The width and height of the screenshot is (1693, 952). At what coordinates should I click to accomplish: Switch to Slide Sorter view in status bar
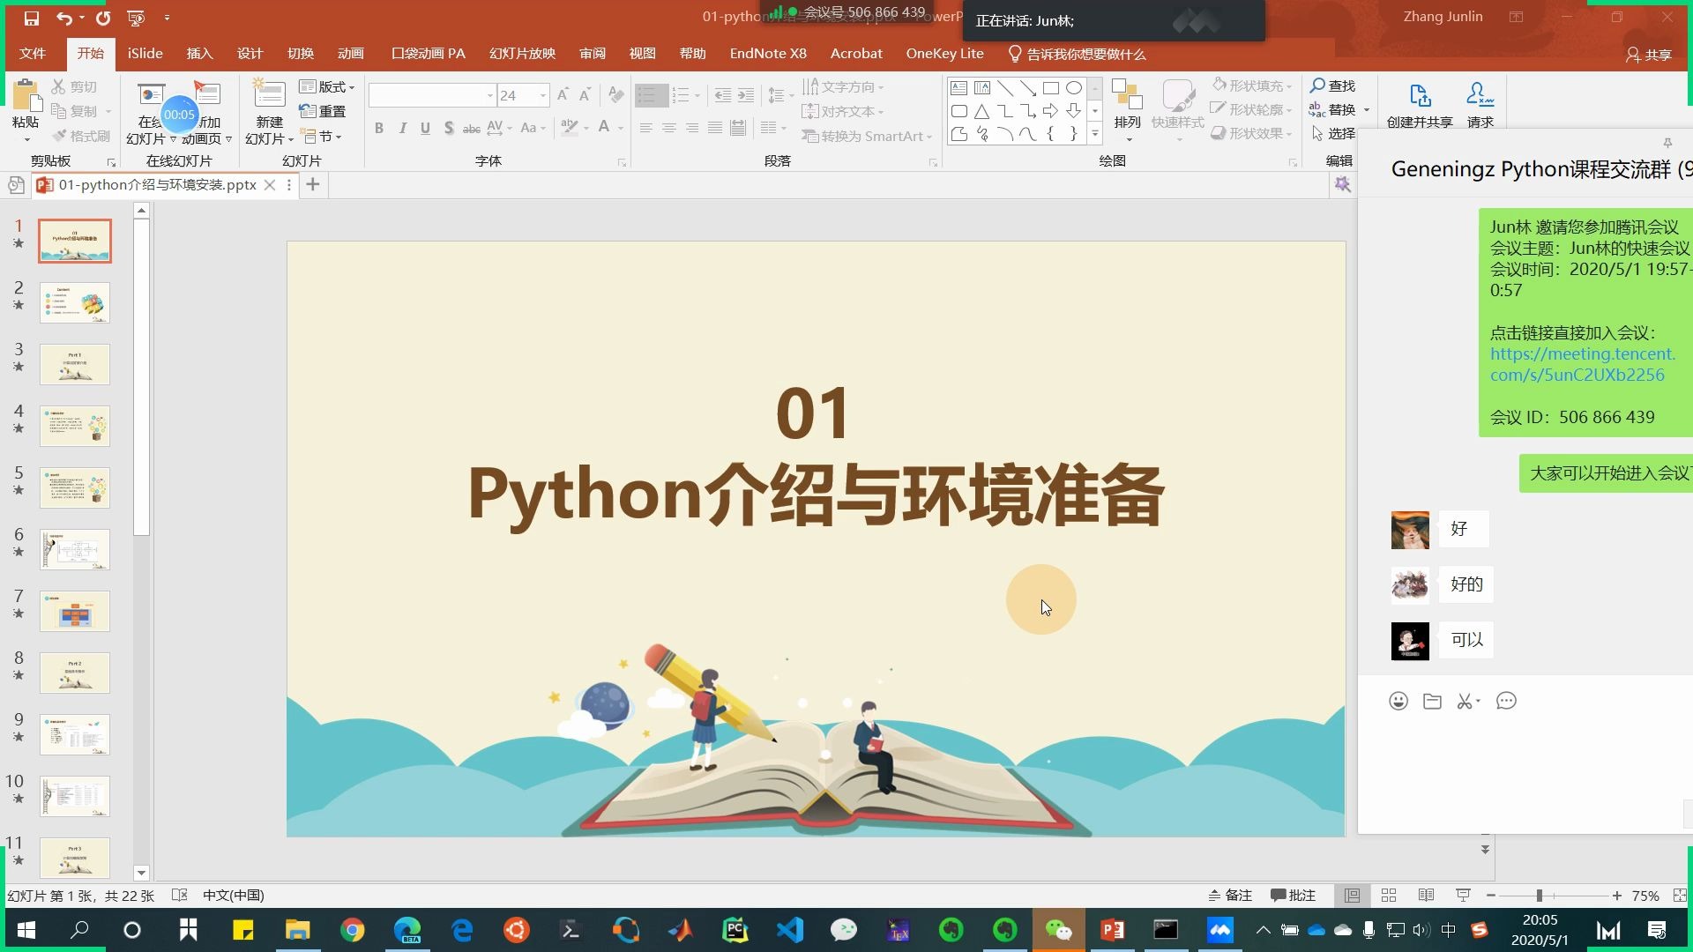click(x=1389, y=896)
